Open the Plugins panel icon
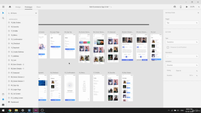 3,105
